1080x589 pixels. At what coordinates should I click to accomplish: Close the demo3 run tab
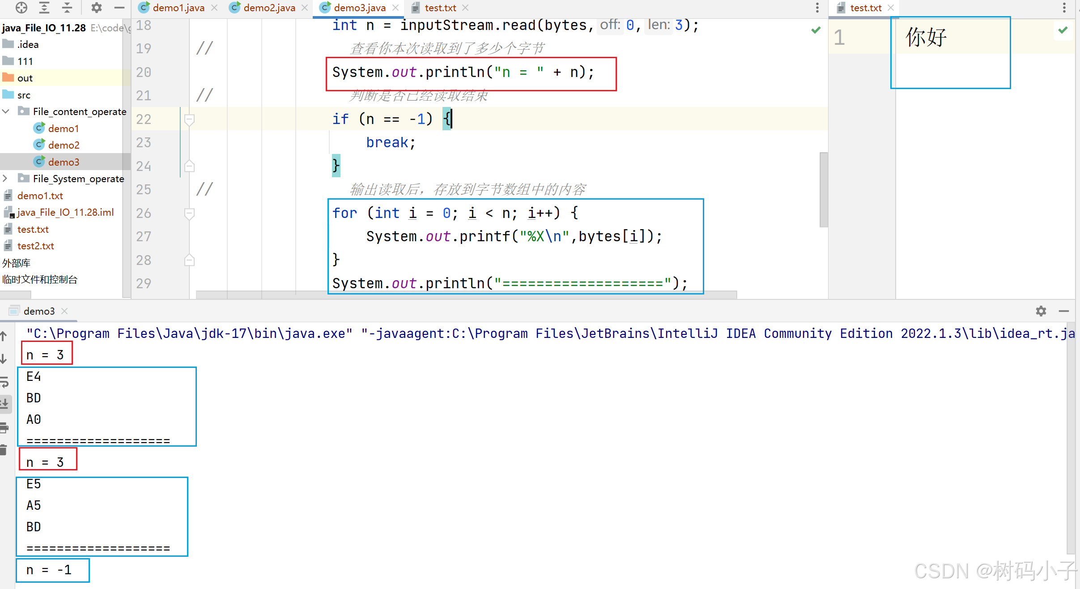[64, 311]
